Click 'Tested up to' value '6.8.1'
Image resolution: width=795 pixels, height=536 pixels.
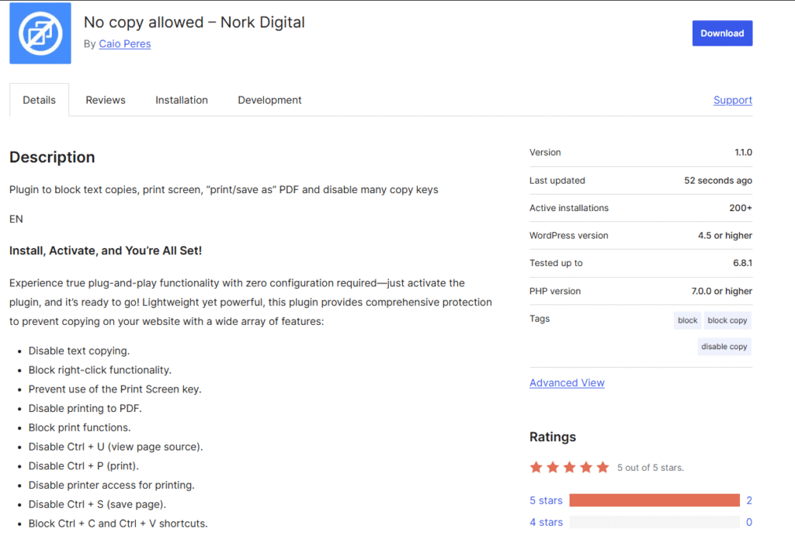742,264
